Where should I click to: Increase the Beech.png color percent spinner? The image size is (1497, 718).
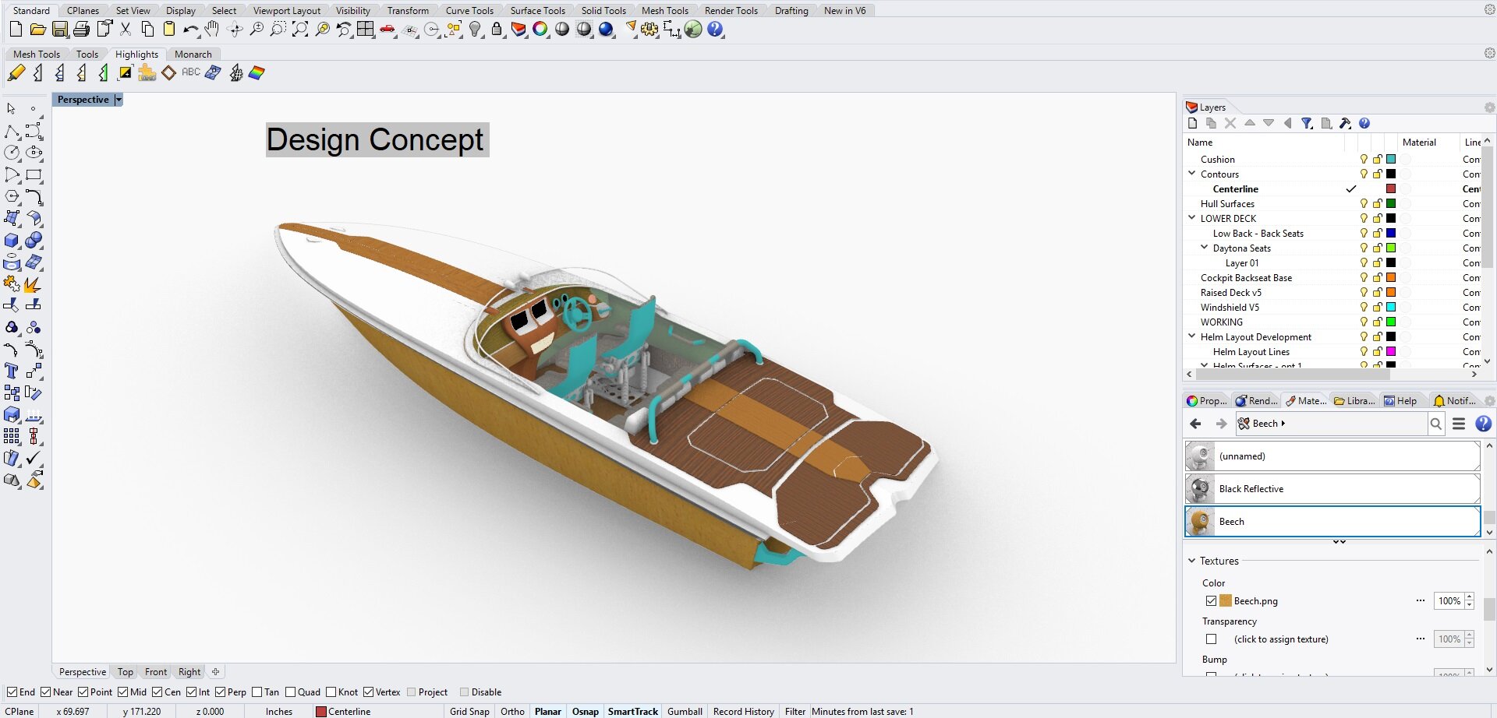click(x=1470, y=597)
